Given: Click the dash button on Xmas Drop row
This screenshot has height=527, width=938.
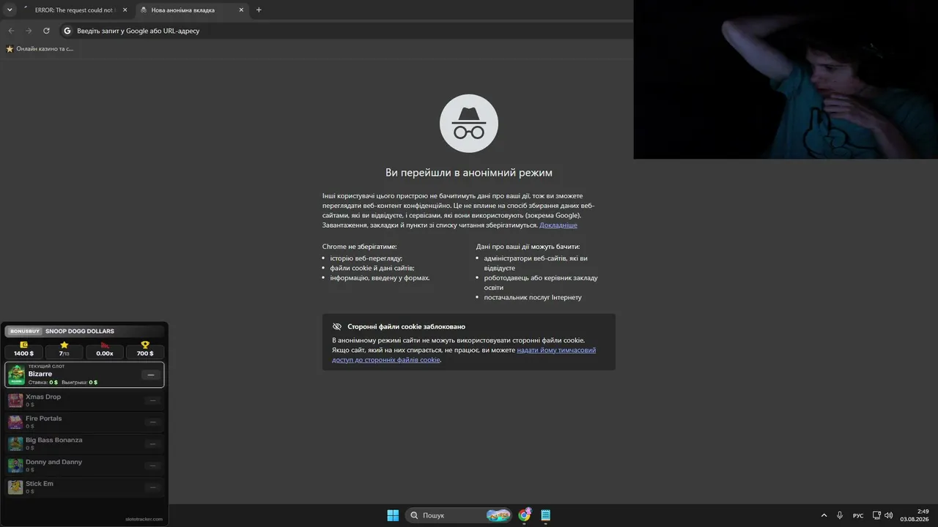Looking at the screenshot, I should click(152, 400).
